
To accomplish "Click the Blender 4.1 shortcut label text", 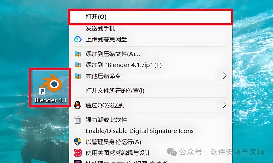I will pyautogui.click(x=51, y=100).
